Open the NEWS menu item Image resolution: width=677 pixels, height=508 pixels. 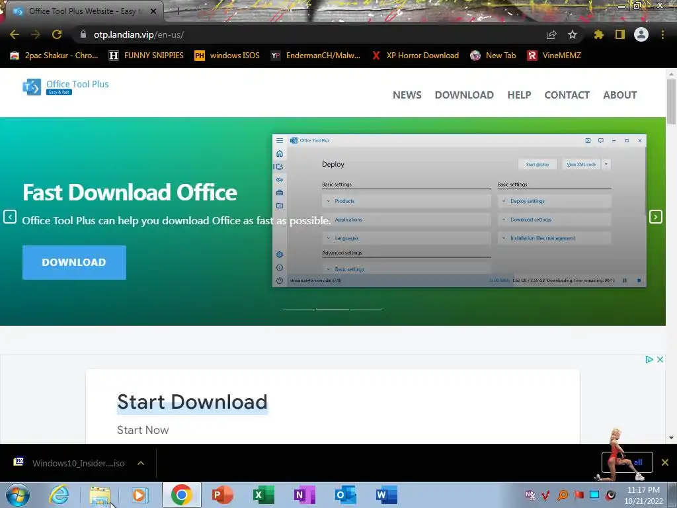tap(407, 95)
